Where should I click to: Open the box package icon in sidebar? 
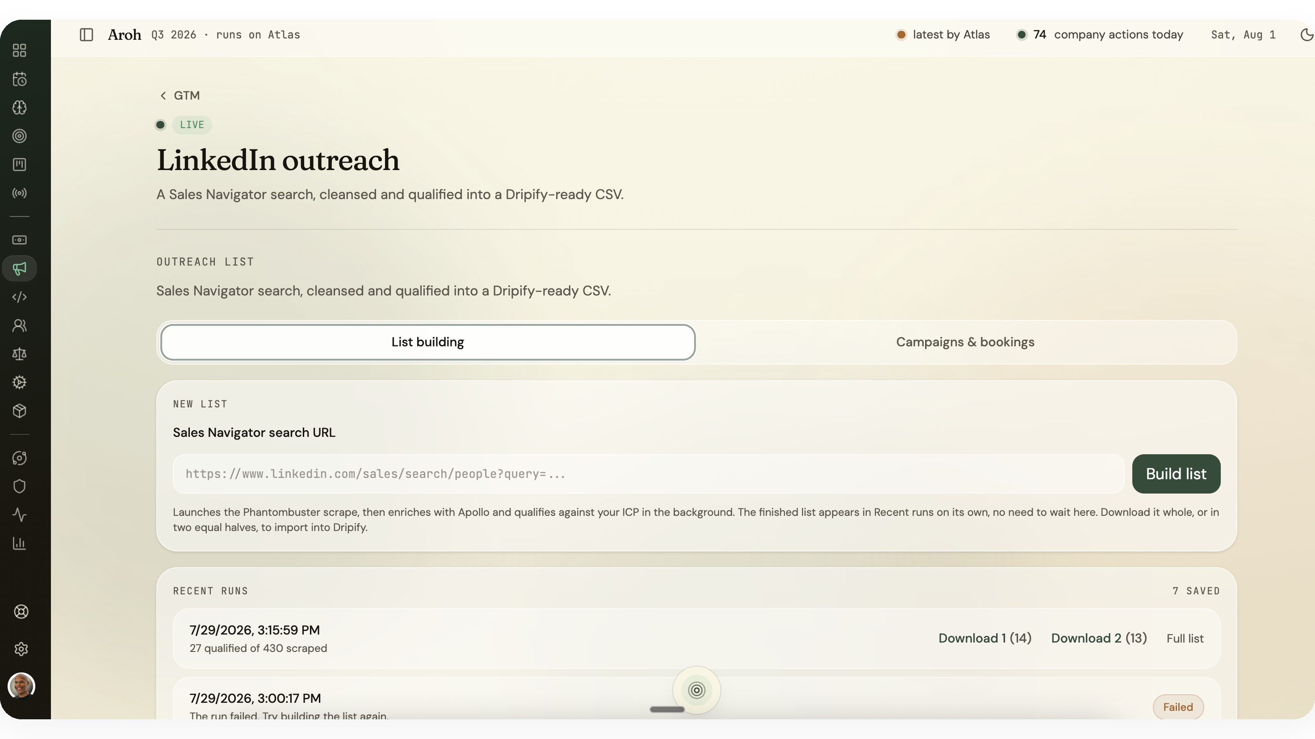coord(19,411)
